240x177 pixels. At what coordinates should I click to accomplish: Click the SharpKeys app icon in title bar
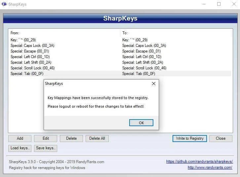point(4,4)
